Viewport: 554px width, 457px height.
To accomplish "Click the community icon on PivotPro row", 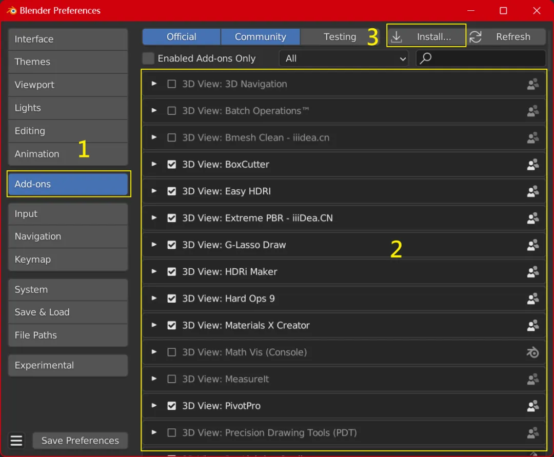I will [x=533, y=406].
